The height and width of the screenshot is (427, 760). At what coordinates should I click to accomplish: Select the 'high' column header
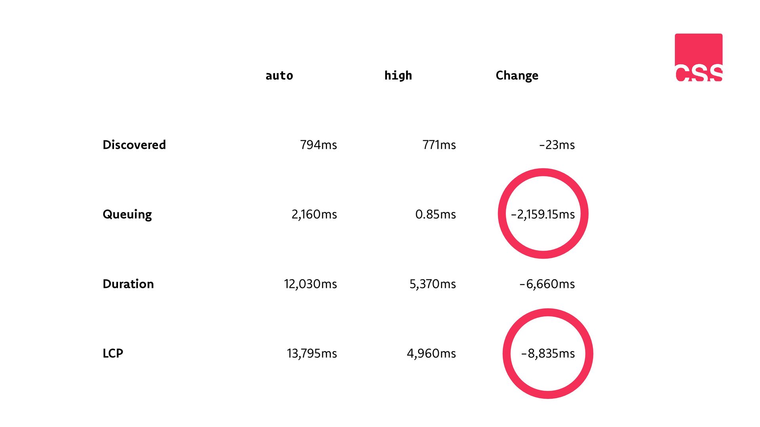[x=398, y=76]
